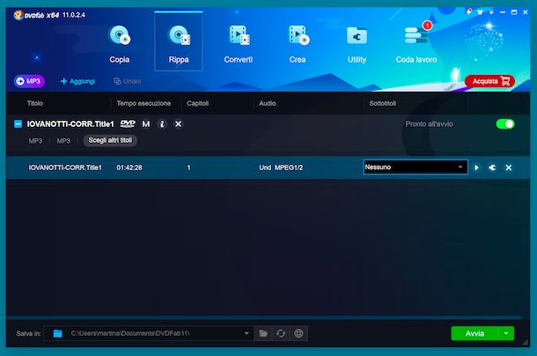Image resolution: width=537 pixels, height=356 pixels.
Task: Click the globe icon near the save path
Action: coord(298,333)
